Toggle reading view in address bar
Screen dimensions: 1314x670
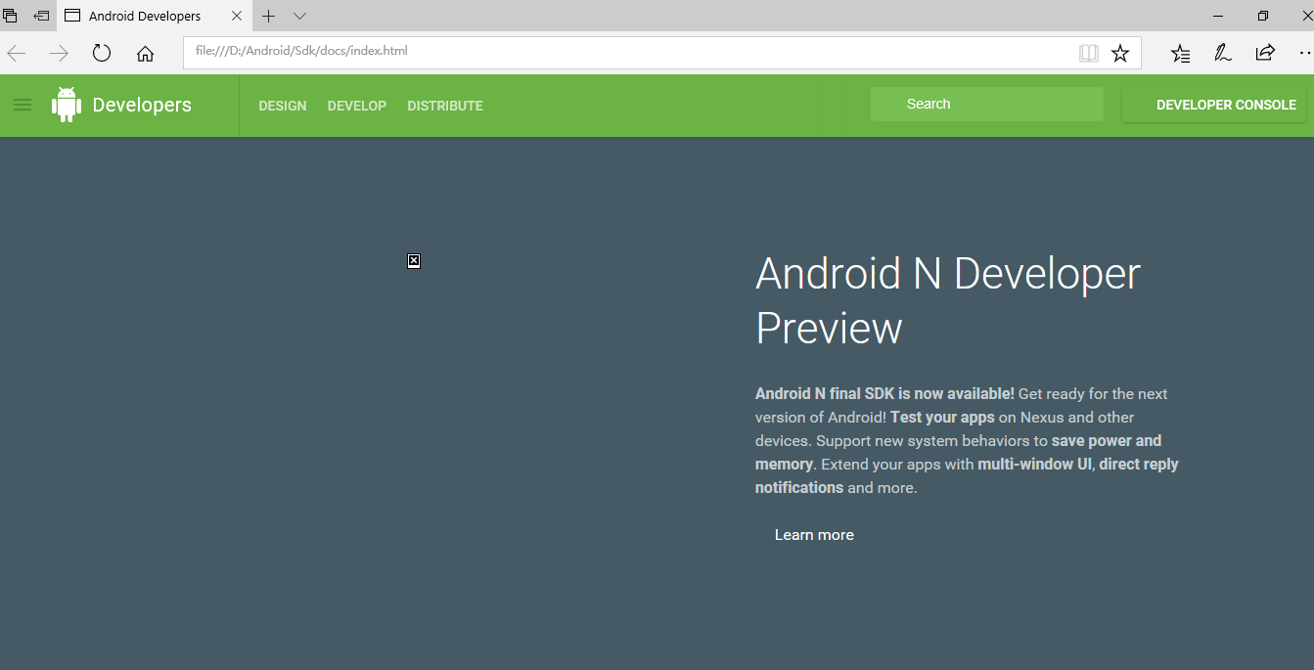click(x=1088, y=53)
